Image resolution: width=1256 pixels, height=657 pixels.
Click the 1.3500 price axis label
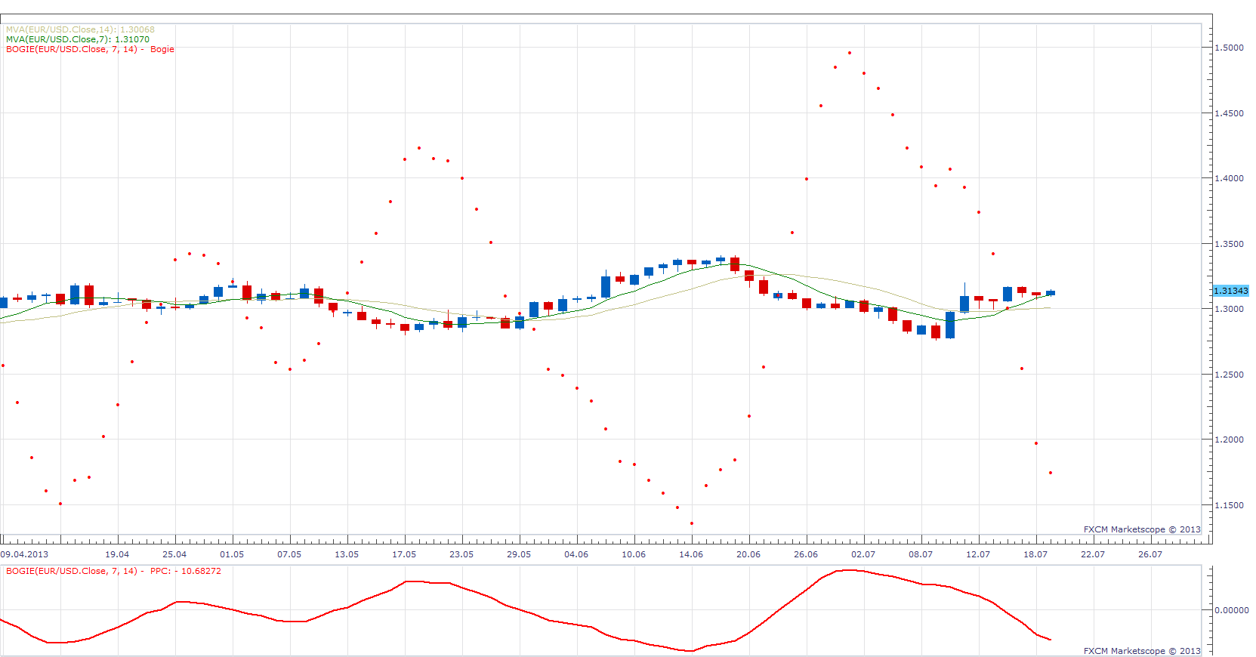1229,244
